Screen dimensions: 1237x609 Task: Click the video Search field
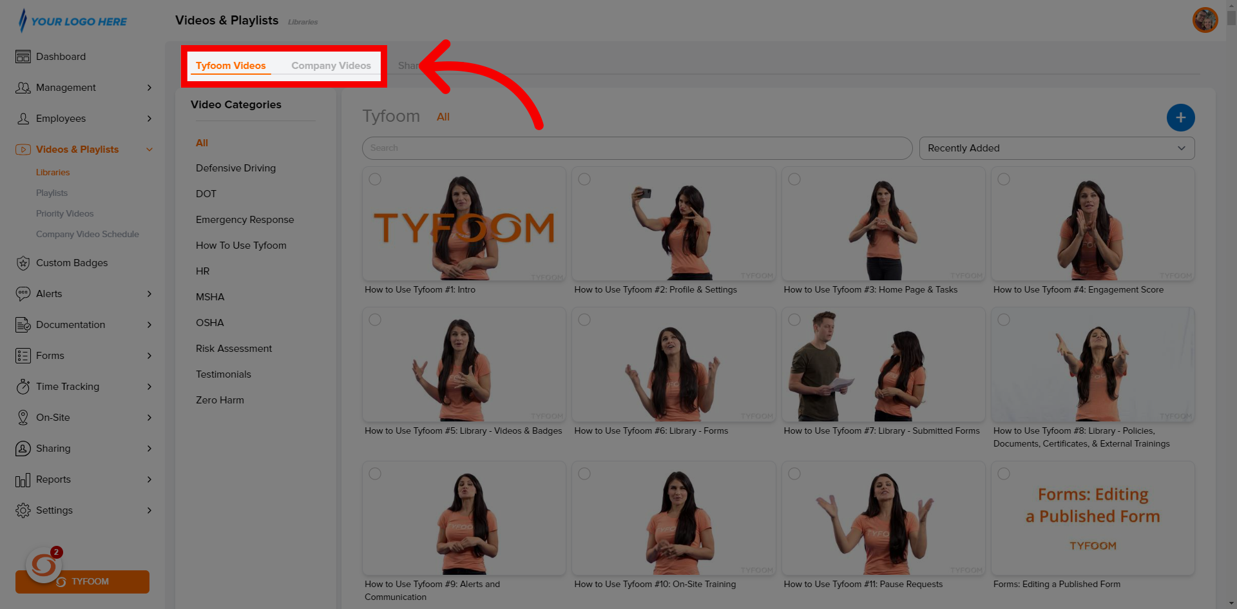click(637, 148)
